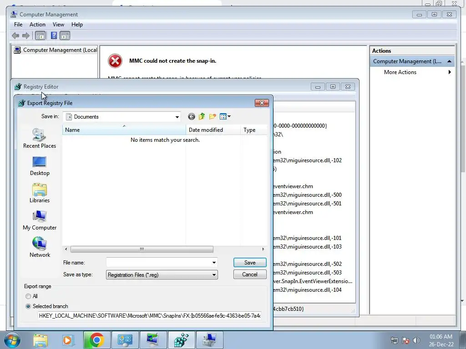
Task: Select the All export range radio button
Action: click(x=28, y=296)
